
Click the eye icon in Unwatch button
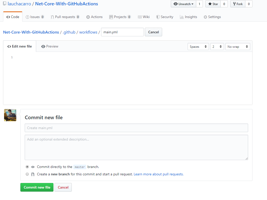pyautogui.click(x=176, y=4)
